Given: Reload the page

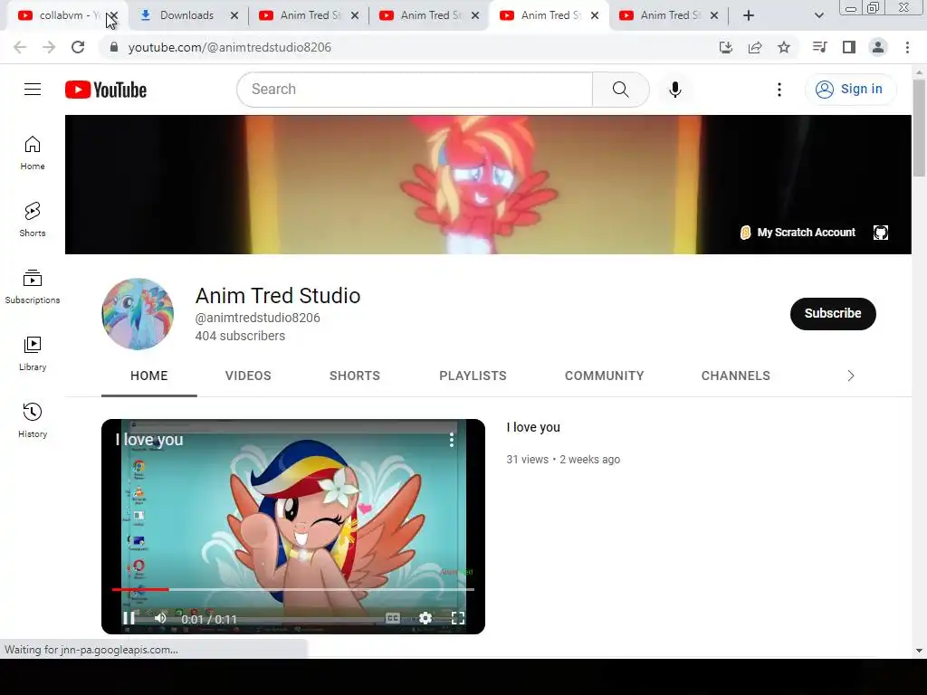Looking at the screenshot, I should (x=78, y=47).
